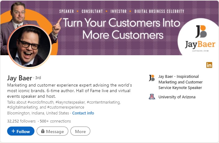Open Jay Baer's circular profile photo
This screenshot has height=143, width=219.
click(29, 46)
